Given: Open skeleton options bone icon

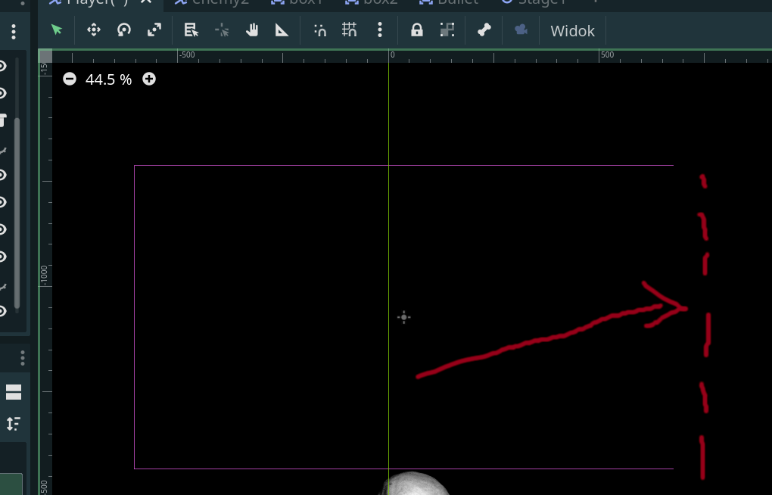Looking at the screenshot, I should tap(484, 30).
